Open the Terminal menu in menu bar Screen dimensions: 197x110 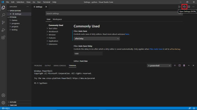click(47, 2)
